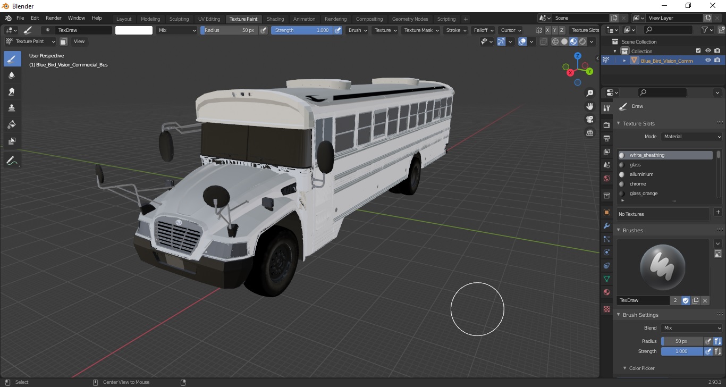The image size is (726, 387).
Task: Toggle unified radius in Brush Settings
Action: click(x=717, y=341)
